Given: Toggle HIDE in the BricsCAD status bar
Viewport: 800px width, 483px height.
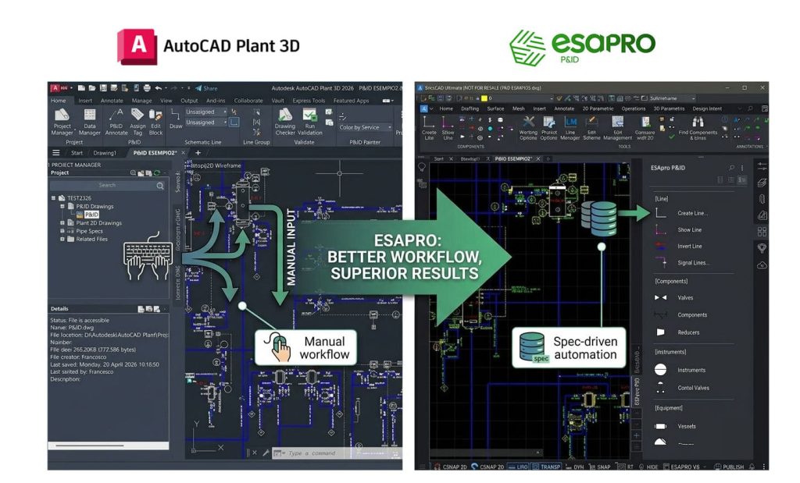Looking at the screenshot, I should 648,467.
